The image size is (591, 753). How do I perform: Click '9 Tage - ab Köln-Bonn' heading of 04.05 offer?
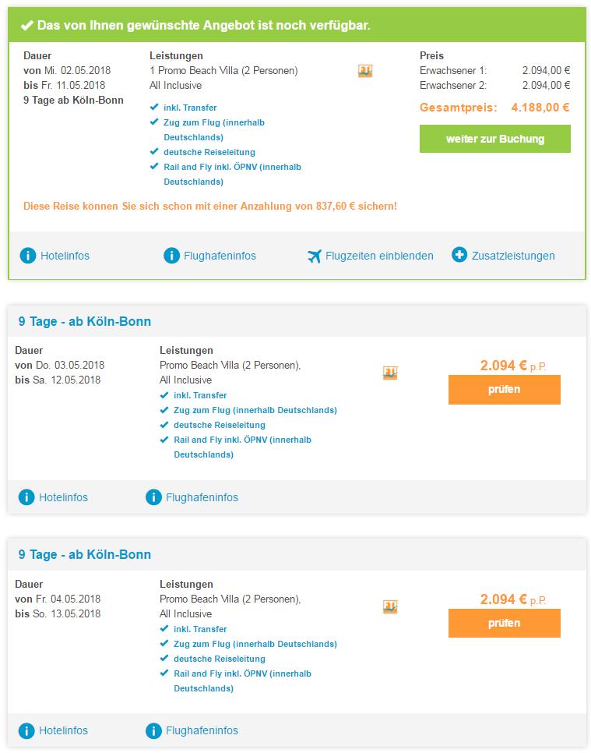[85, 555]
